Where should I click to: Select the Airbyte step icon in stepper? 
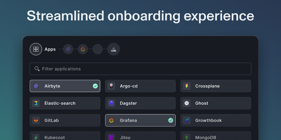tap(68, 49)
